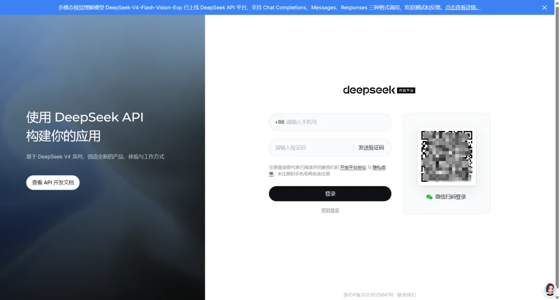Click the deepseek logo
Screen dimensions: 560x300
click(x=369, y=90)
